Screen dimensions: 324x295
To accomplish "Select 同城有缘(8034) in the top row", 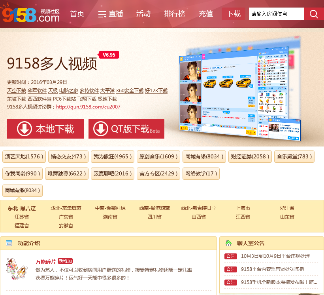I will (204, 156).
